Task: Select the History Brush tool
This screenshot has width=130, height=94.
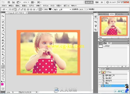Action: (x=3, y=43)
